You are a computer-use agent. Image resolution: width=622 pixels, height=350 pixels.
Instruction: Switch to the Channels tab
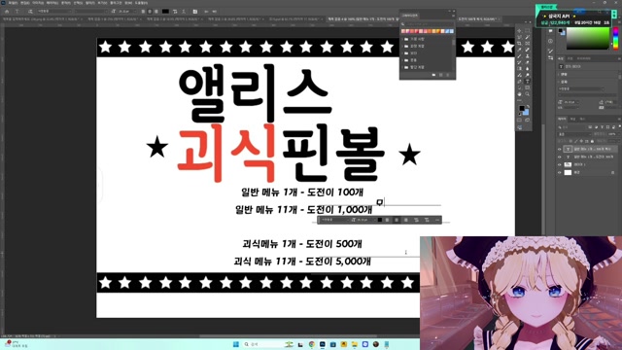tap(572, 119)
